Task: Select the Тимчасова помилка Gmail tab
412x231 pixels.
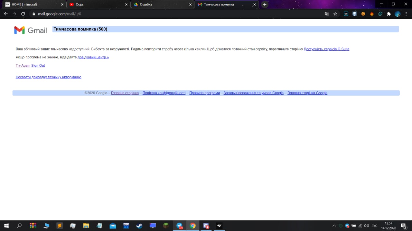Action: tap(227, 4)
